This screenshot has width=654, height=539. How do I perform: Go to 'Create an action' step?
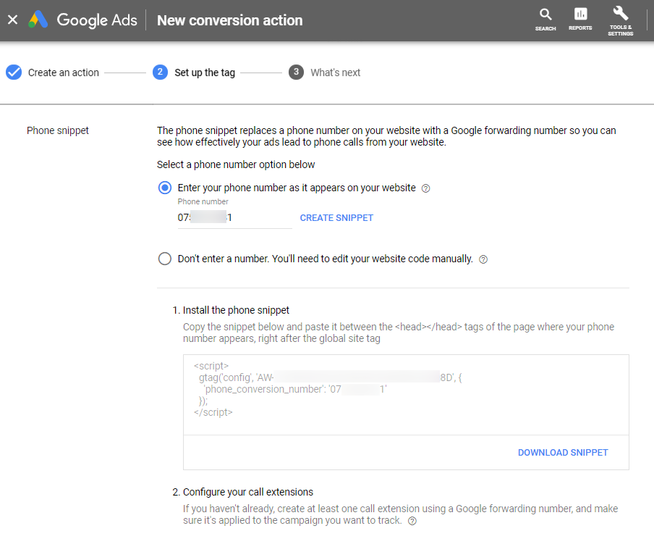pos(64,72)
